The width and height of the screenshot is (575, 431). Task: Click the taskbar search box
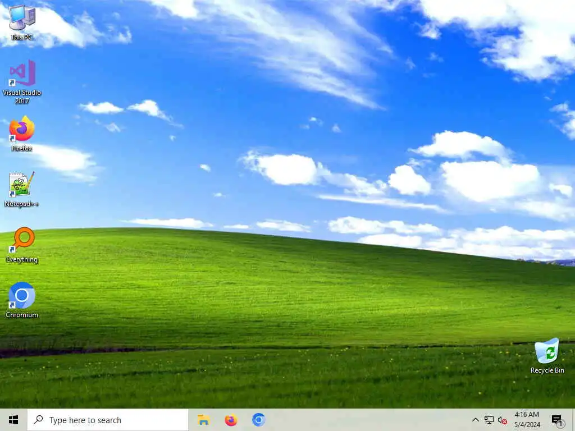[108, 420]
